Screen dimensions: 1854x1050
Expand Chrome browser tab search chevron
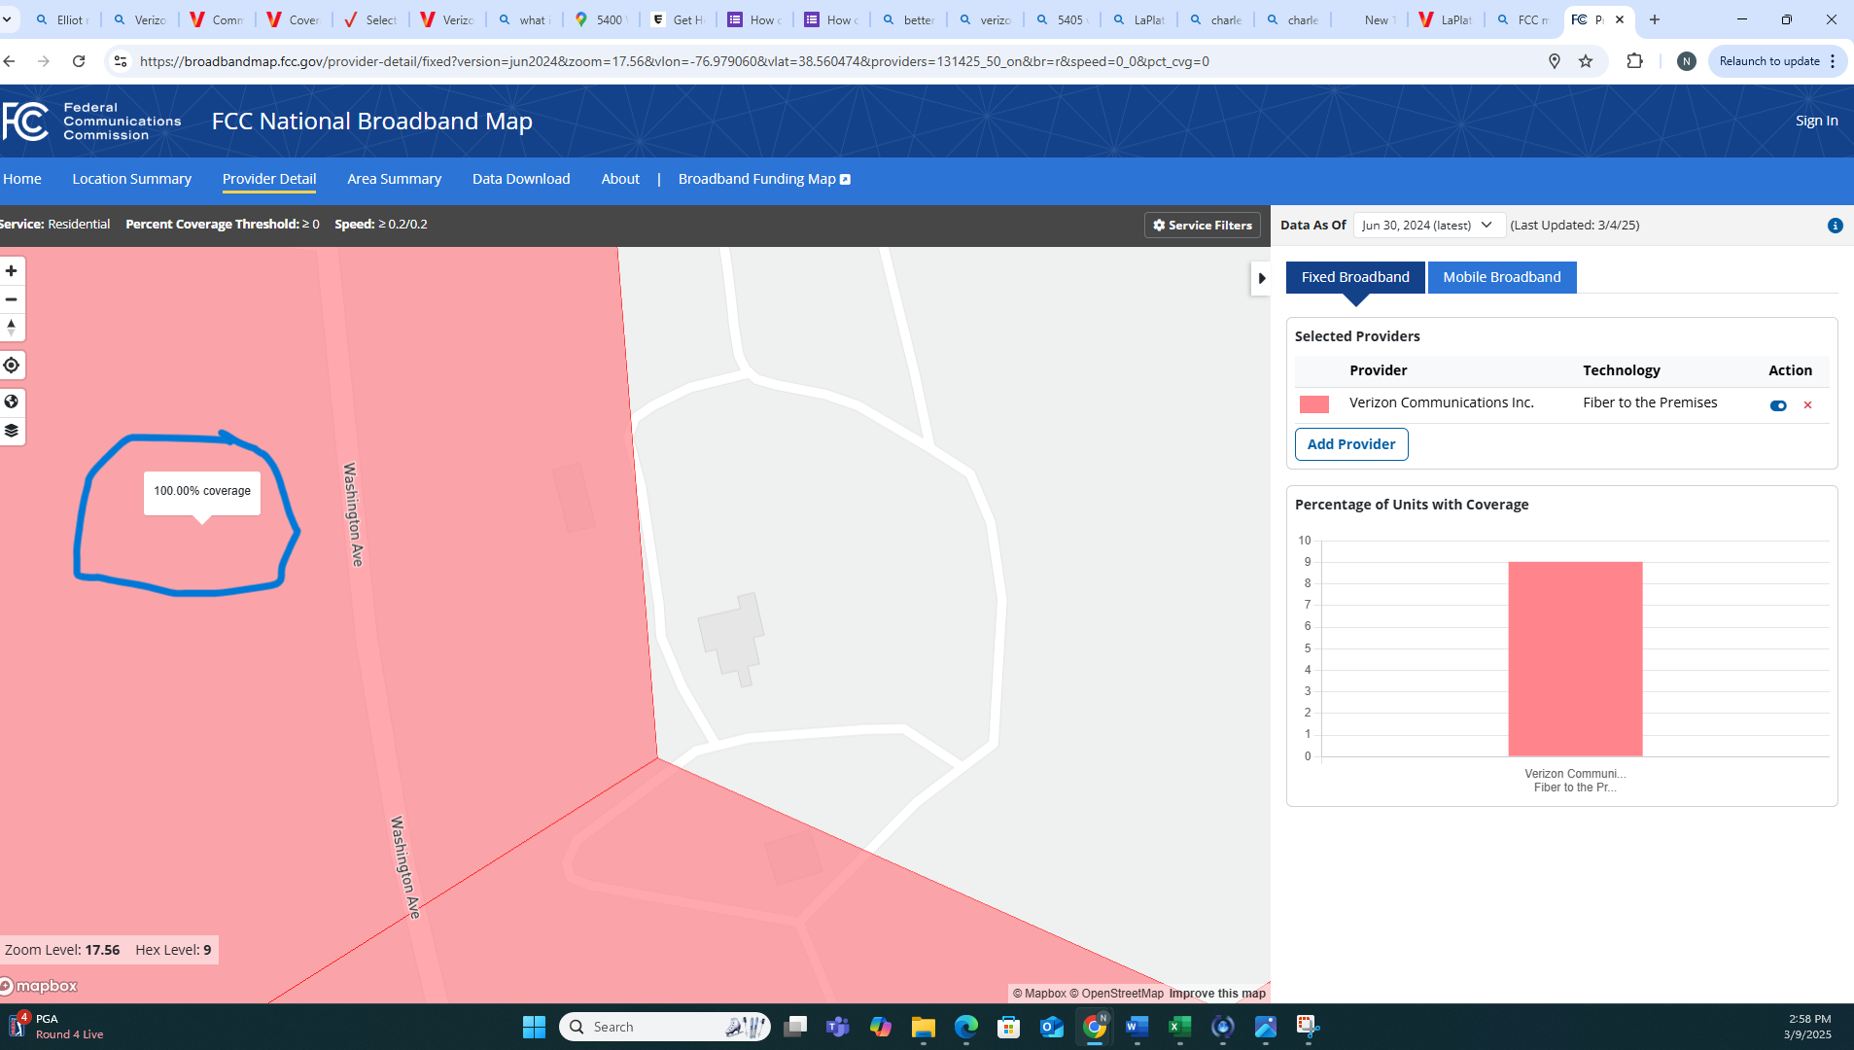(7, 19)
